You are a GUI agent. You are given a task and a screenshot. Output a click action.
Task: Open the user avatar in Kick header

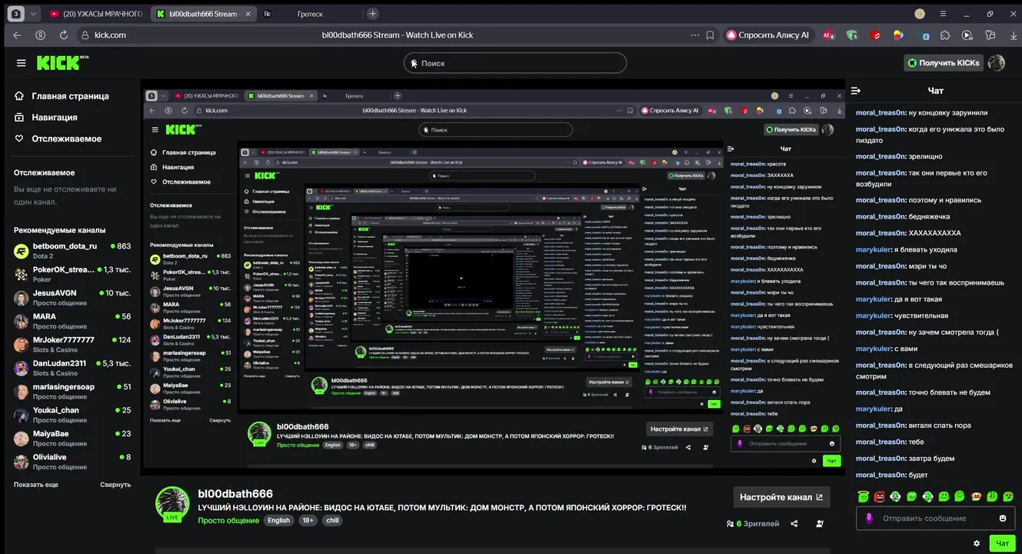(997, 63)
